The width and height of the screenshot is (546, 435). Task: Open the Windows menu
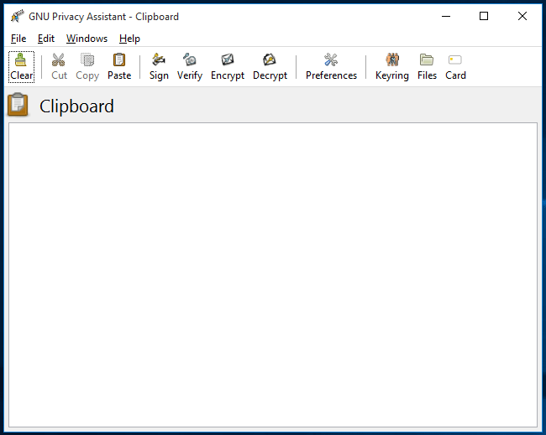point(87,39)
